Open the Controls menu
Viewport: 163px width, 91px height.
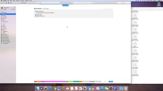click(18, 1)
